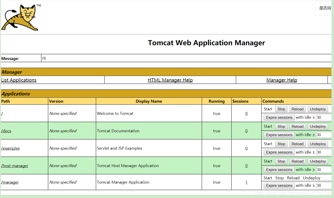Viewport: 334px width, 198px height.
Task: Click "Servlet and JSP Examples" display name
Action: 120,148
